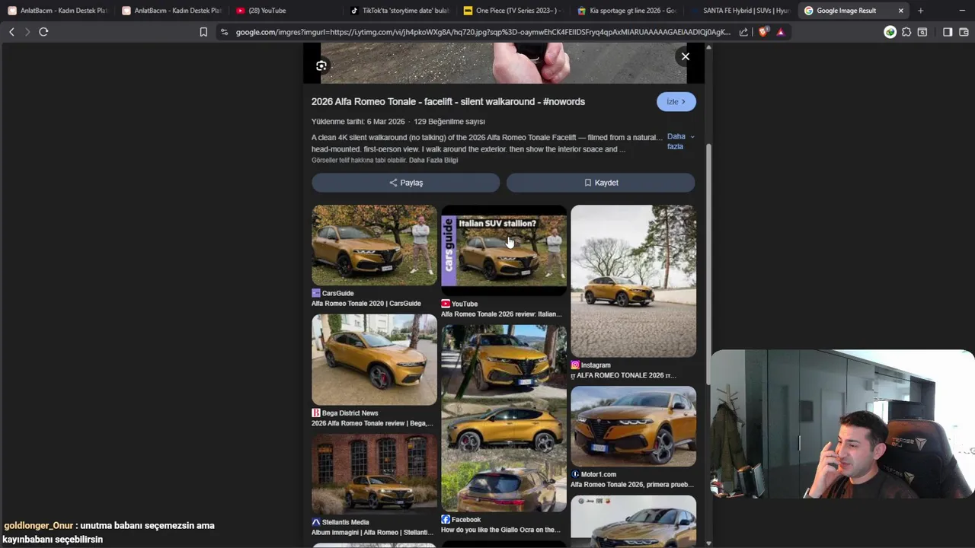
Task: Open Motor1.com Tonale 2026 thumbnail
Action: (x=633, y=426)
